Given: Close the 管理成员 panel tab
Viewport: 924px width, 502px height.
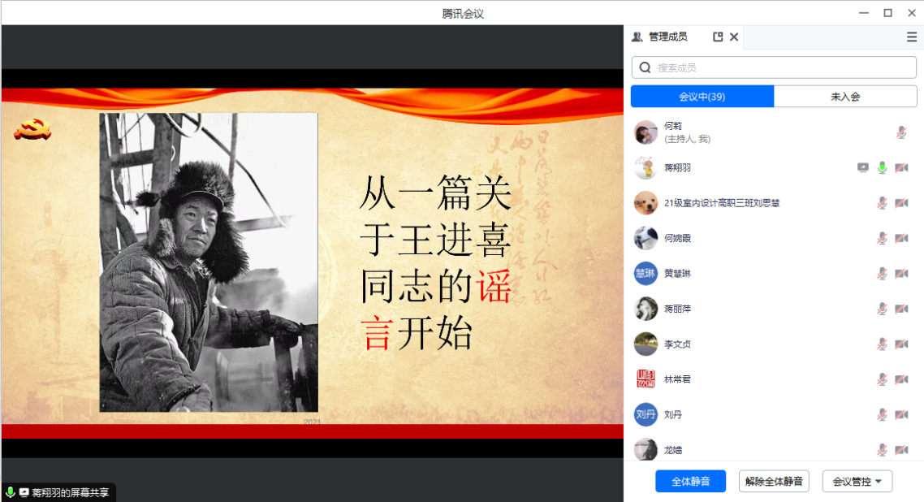Looking at the screenshot, I should (x=734, y=37).
